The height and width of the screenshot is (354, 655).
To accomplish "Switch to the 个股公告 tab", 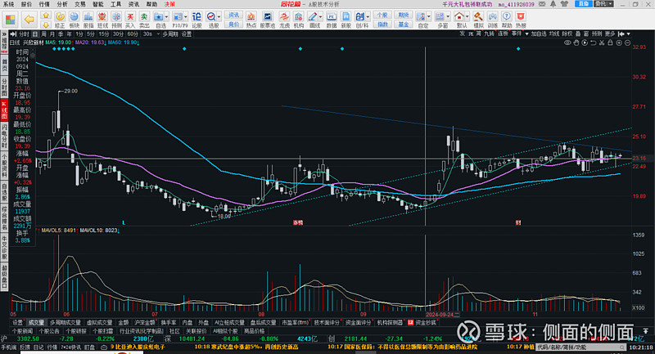I will pos(49,331).
